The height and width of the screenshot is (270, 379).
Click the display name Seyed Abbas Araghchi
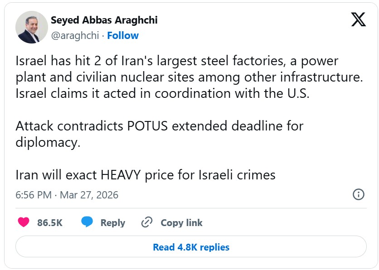104,20
